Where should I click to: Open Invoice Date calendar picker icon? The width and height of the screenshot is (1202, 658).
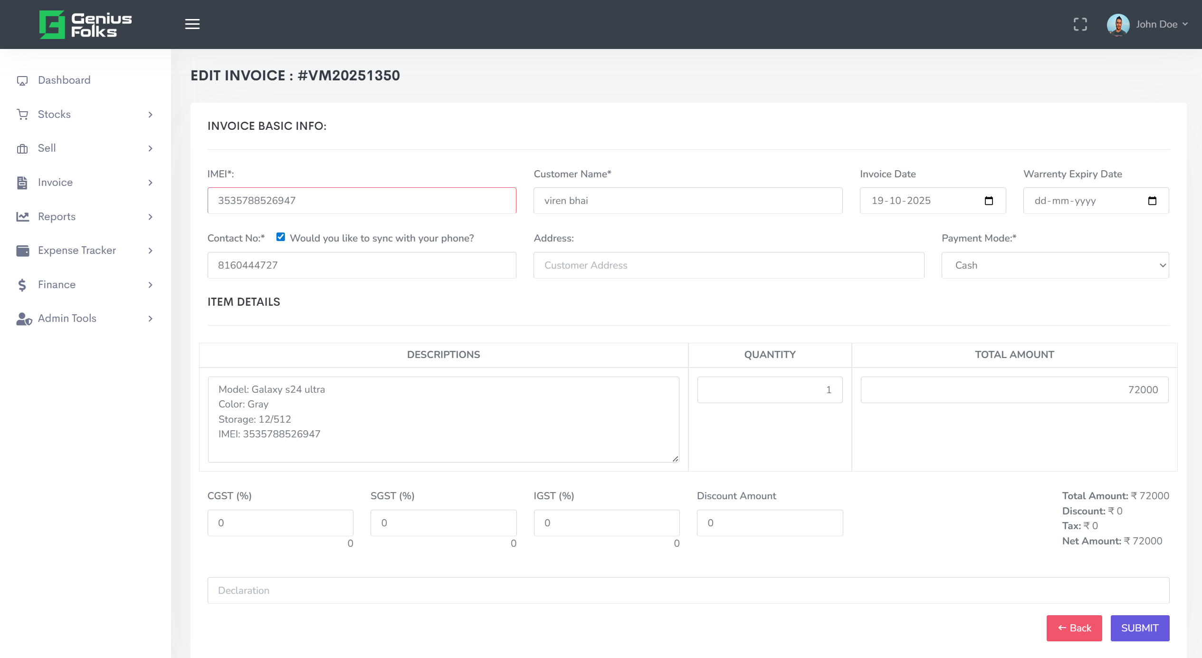click(x=989, y=201)
